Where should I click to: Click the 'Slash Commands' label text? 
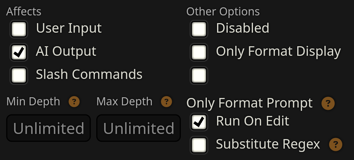tap(89, 74)
